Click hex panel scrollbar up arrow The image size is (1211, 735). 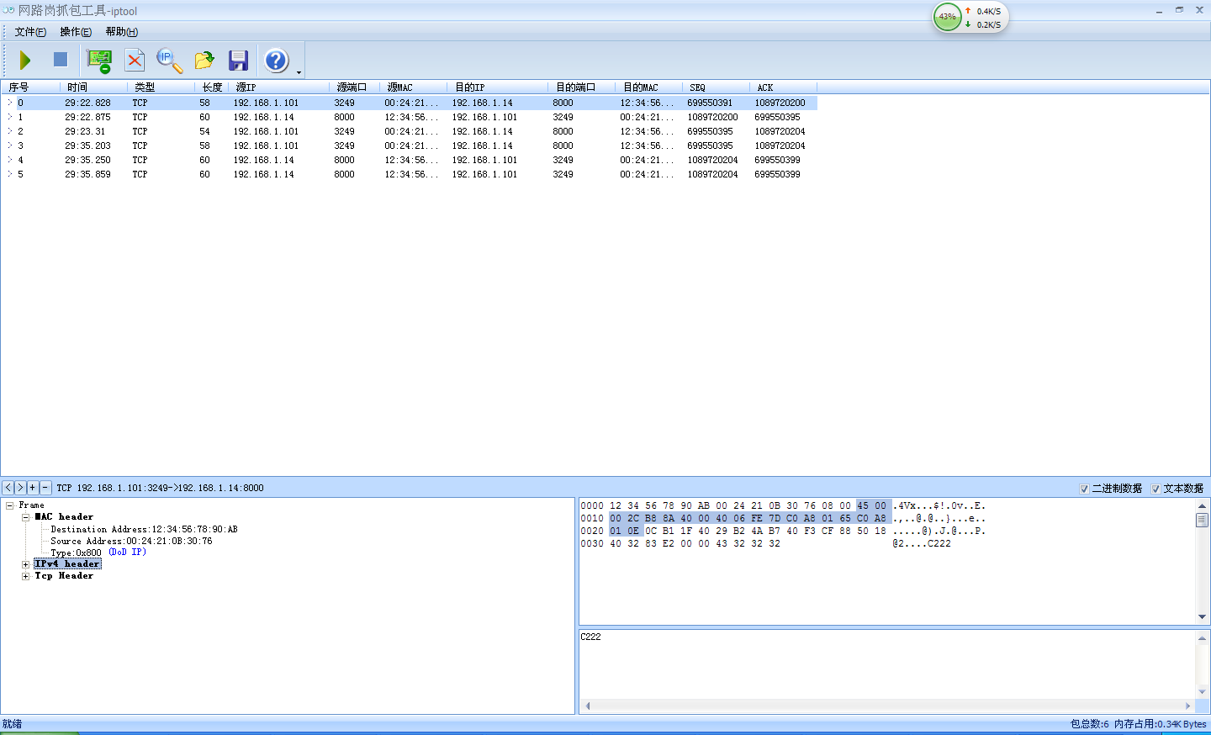click(x=1202, y=505)
